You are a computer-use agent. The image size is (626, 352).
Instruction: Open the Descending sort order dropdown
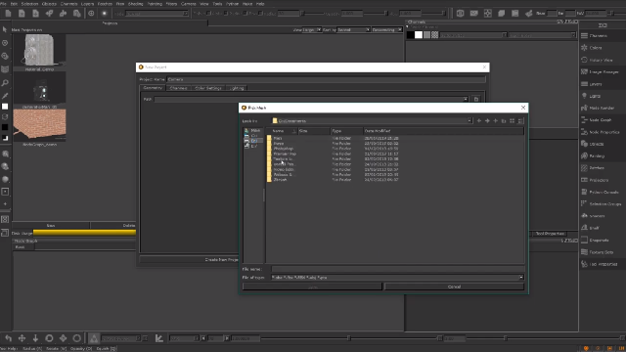pyautogui.click(x=387, y=30)
